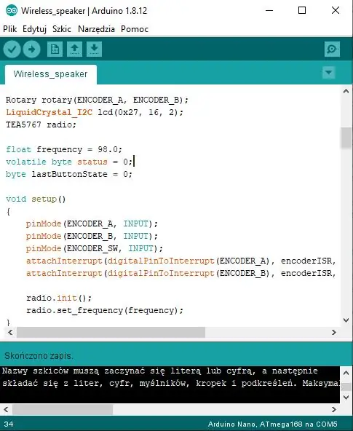Click the 'float frequency = 98.0;' line
This screenshot has width=353, height=431.
(64, 149)
